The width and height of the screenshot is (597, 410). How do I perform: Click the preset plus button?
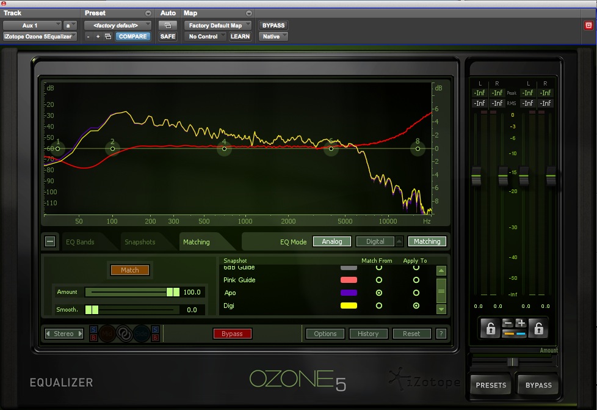pos(98,37)
